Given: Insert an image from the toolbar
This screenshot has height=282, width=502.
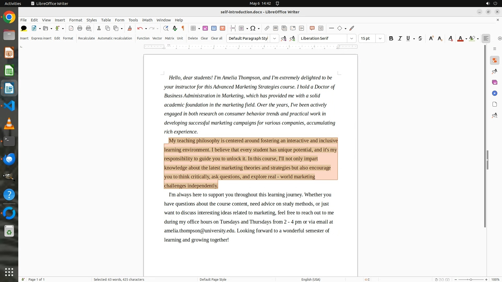Looking at the screenshot, I should coord(205,28).
